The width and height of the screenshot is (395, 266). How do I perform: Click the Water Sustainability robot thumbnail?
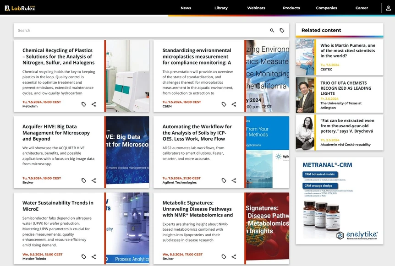pos(127,228)
